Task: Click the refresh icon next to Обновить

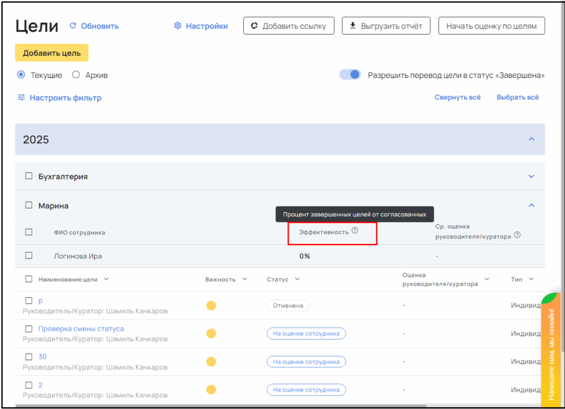Action: (73, 26)
